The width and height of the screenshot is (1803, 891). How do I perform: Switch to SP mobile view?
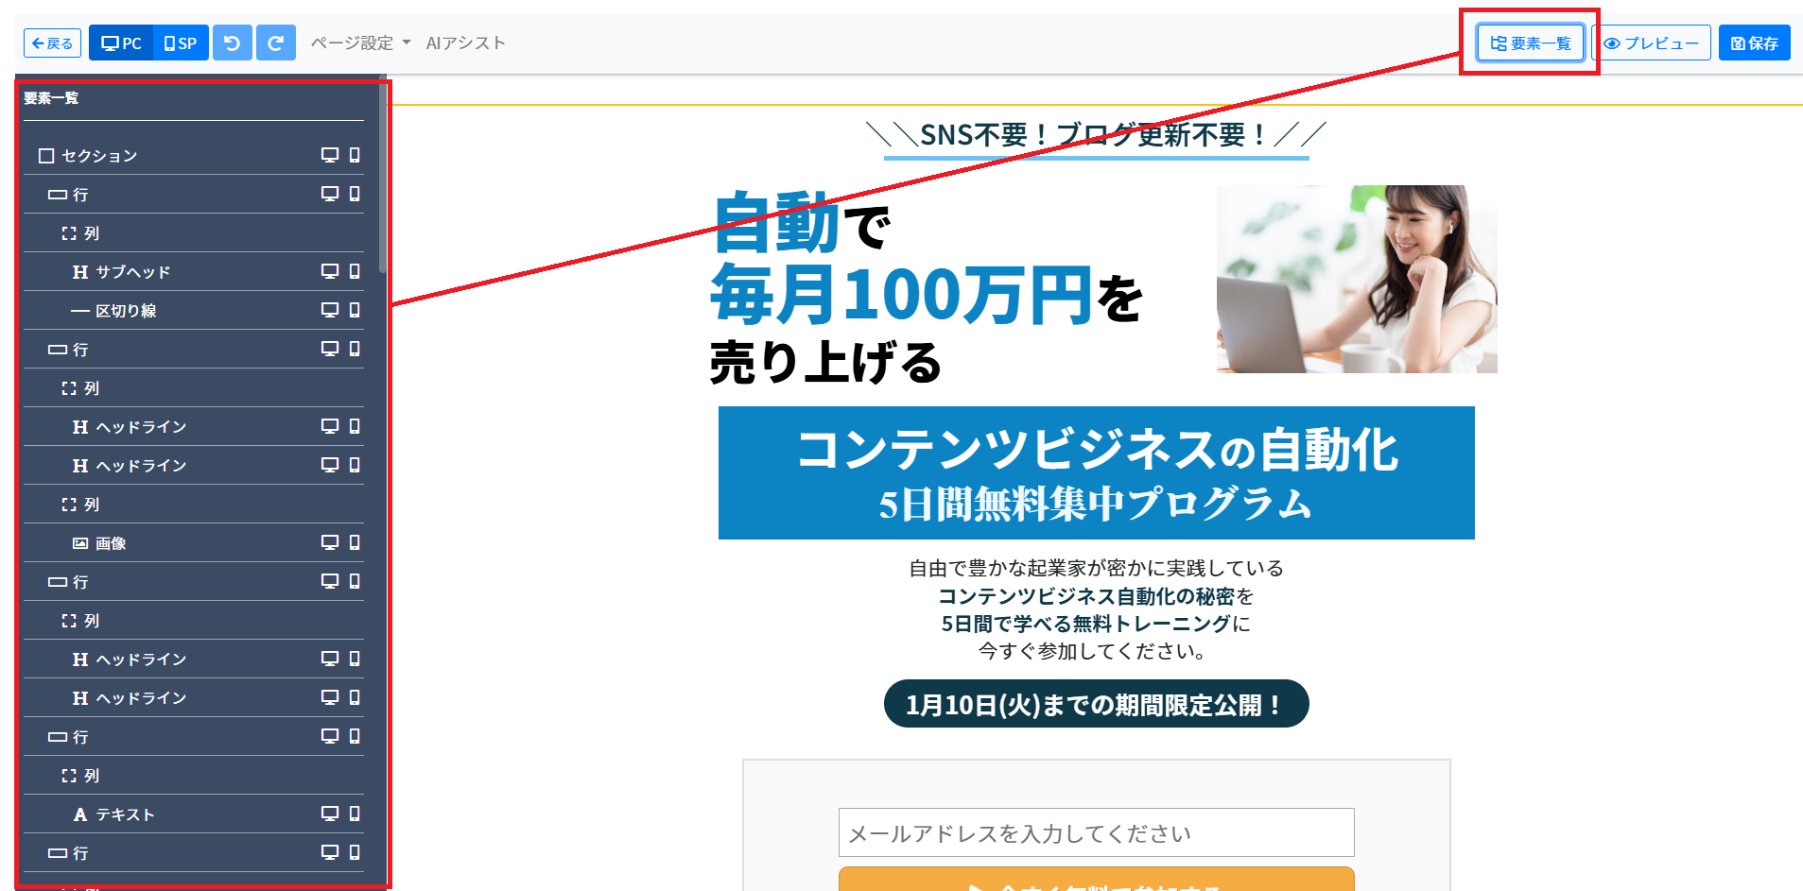(x=181, y=43)
